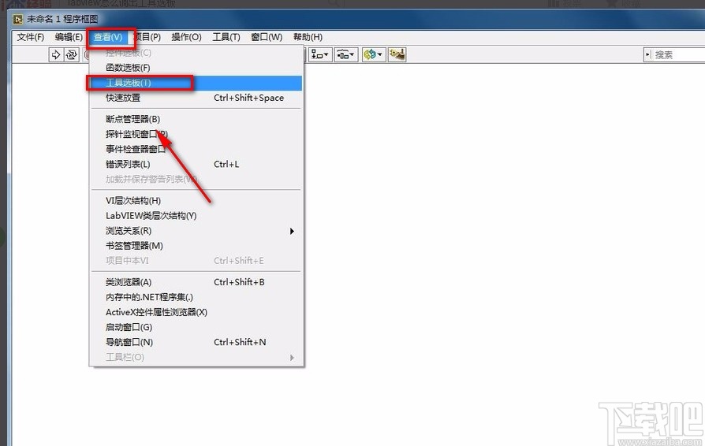Click the Run Continuously toolbar icon
The image size is (705, 446).
pos(72,55)
